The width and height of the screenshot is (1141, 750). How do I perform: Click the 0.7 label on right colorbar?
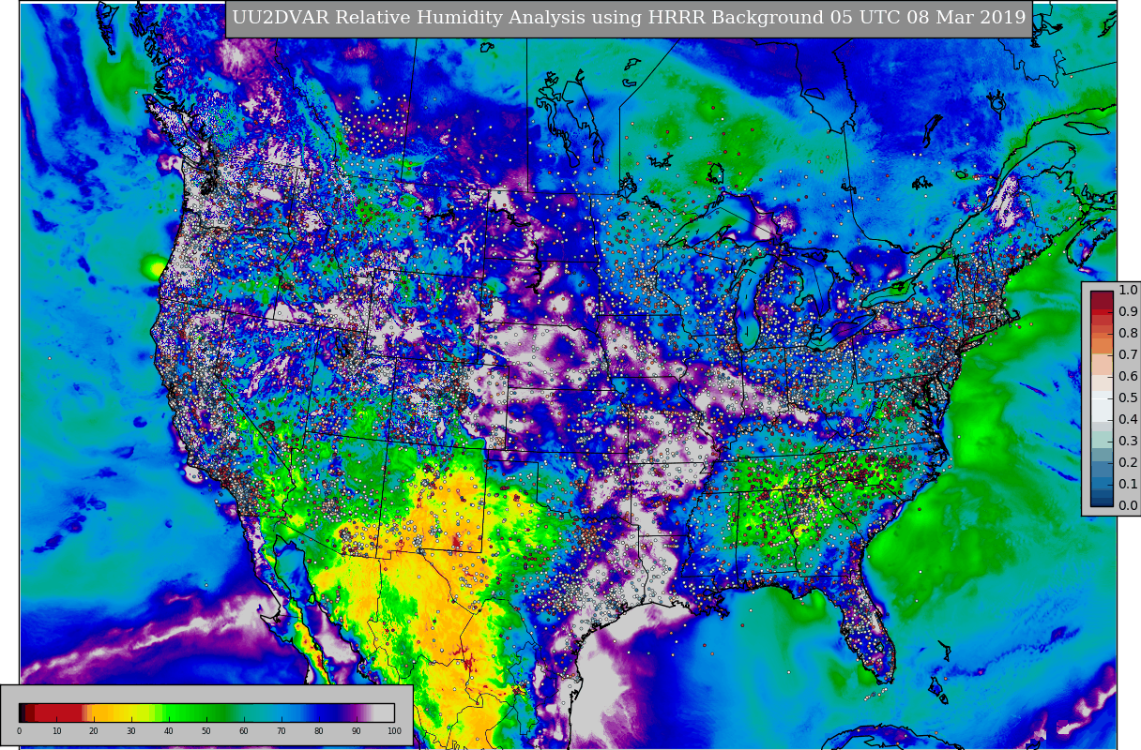coord(1128,354)
